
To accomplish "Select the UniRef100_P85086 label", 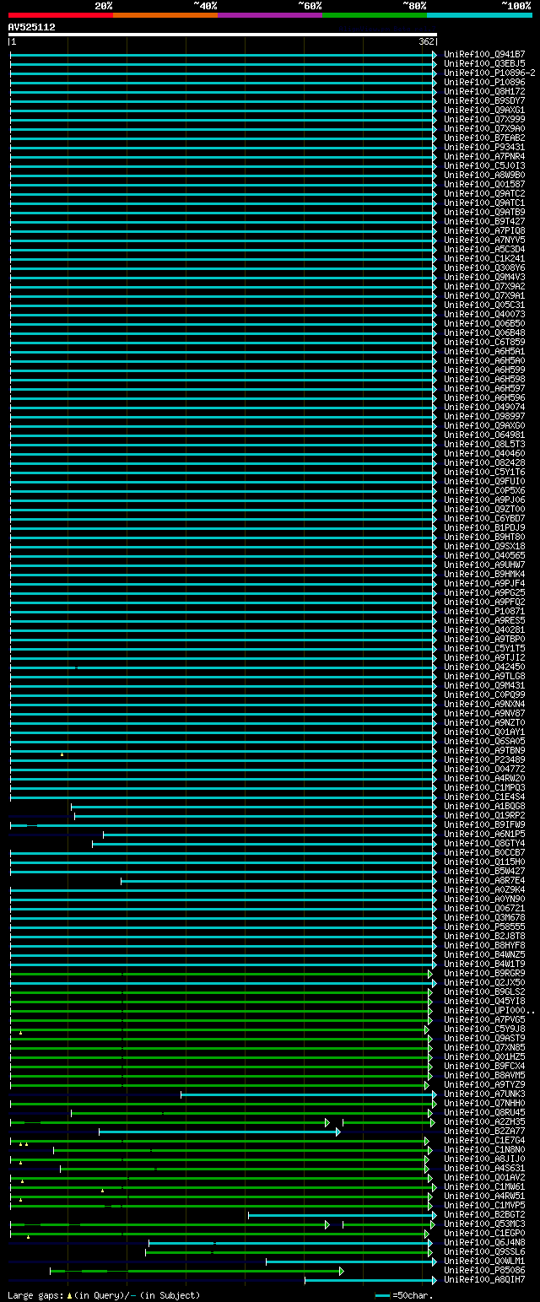I will pyautogui.click(x=484, y=1271).
